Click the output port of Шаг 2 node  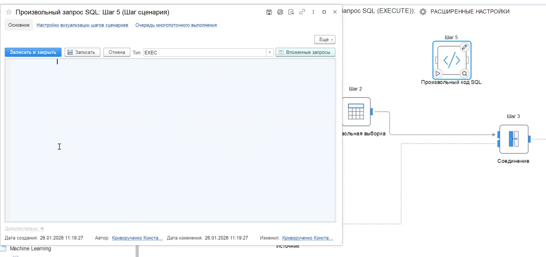tap(371, 111)
